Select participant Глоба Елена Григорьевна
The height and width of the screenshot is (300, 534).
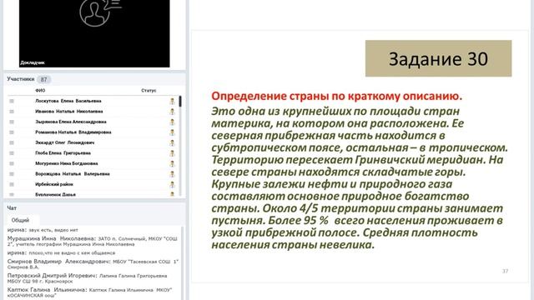[x=63, y=153]
